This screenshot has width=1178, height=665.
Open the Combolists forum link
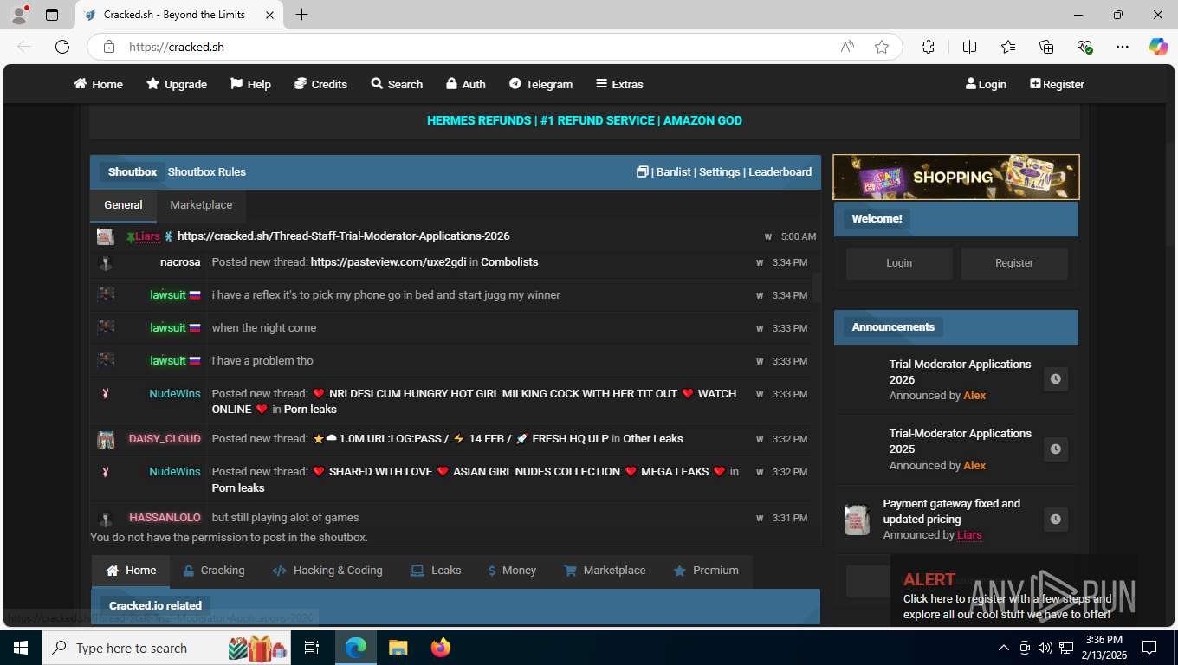[509, 261]
